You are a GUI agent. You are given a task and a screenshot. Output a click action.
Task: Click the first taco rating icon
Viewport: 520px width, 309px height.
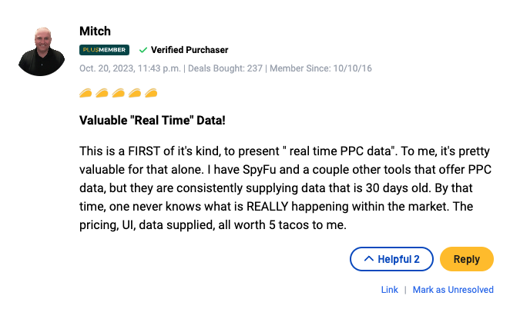[86, 93]
